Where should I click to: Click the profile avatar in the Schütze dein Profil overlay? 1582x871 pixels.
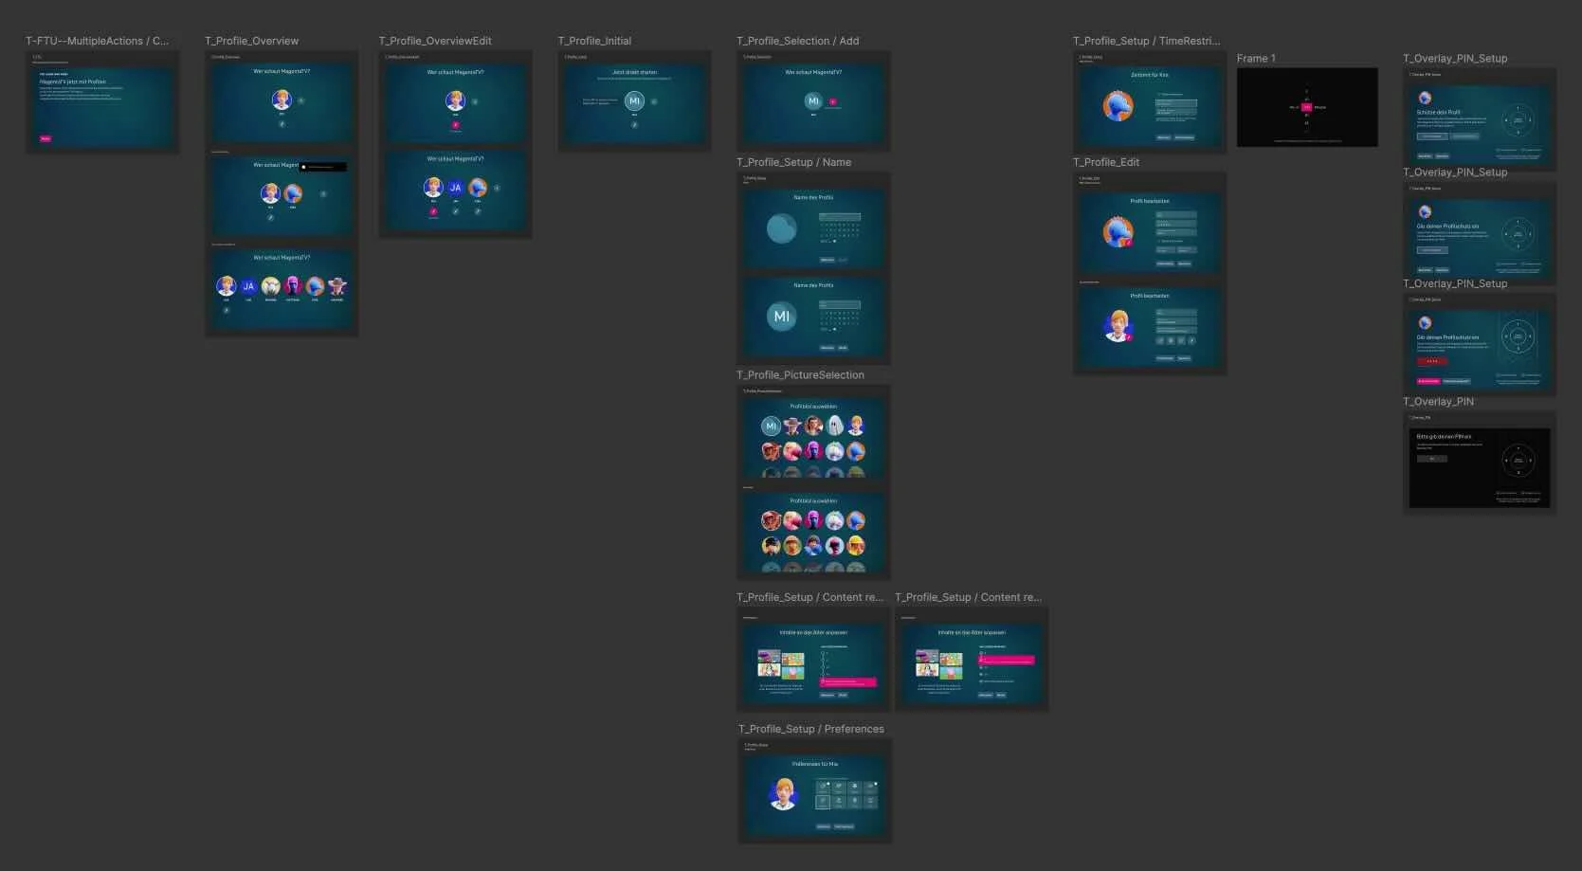click(x=1425, y=98)
